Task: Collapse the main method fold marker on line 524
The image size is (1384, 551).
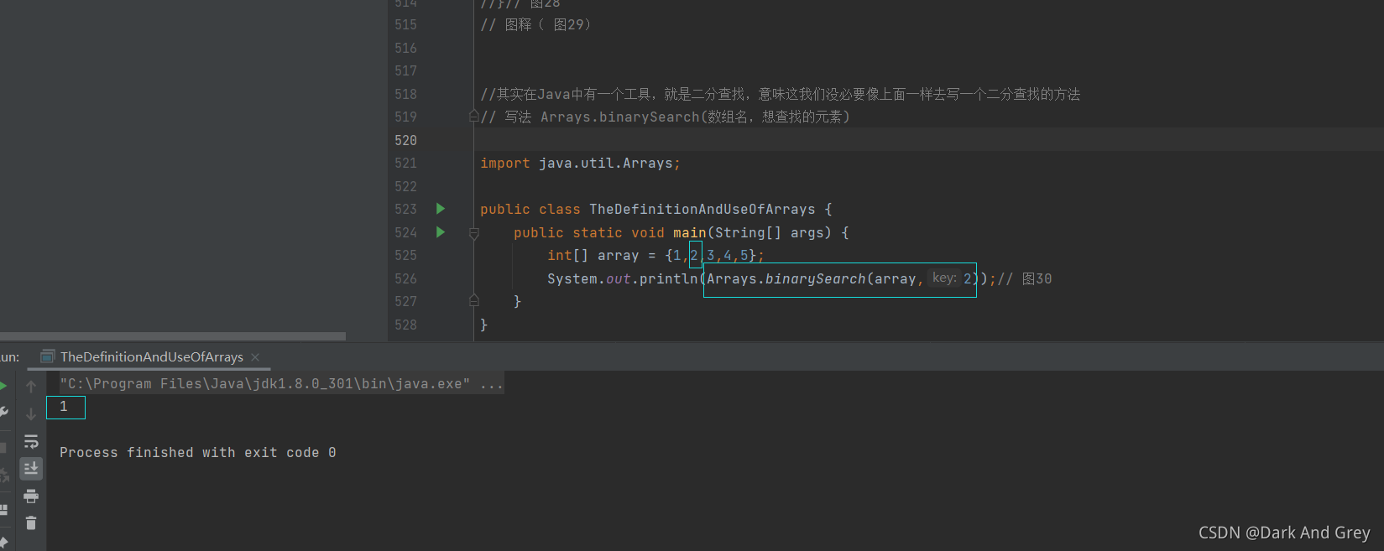Action: click(473, 233)
